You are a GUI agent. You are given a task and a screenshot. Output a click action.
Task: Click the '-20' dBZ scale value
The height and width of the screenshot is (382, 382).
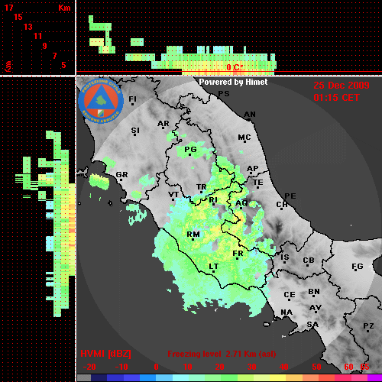tap(89, 367)
